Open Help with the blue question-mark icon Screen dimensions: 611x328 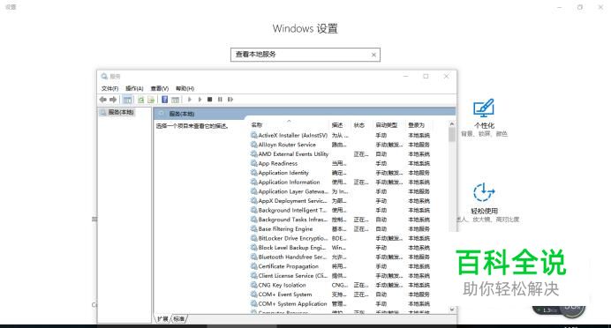coord(165,100)
